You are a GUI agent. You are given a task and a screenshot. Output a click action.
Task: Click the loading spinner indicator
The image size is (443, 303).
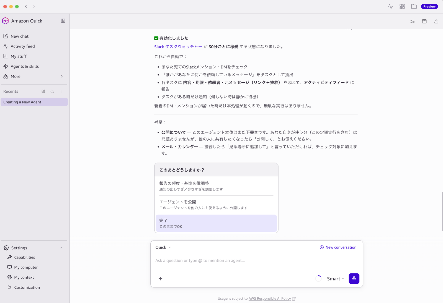318,279
